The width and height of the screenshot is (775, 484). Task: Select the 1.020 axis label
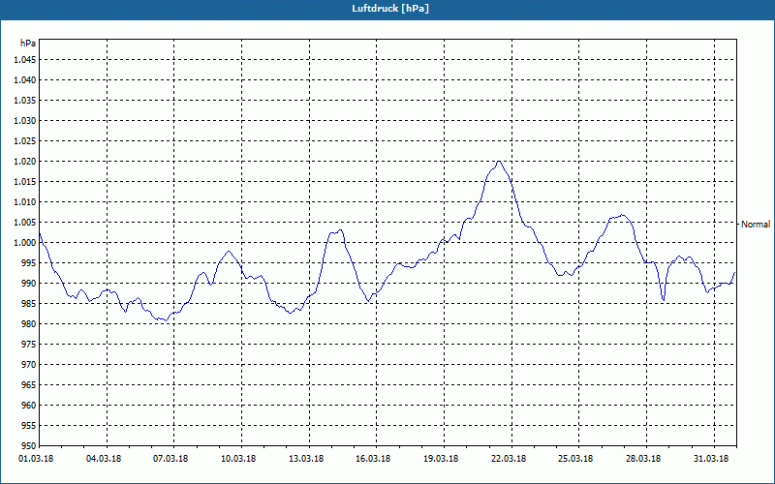[25, 162]
